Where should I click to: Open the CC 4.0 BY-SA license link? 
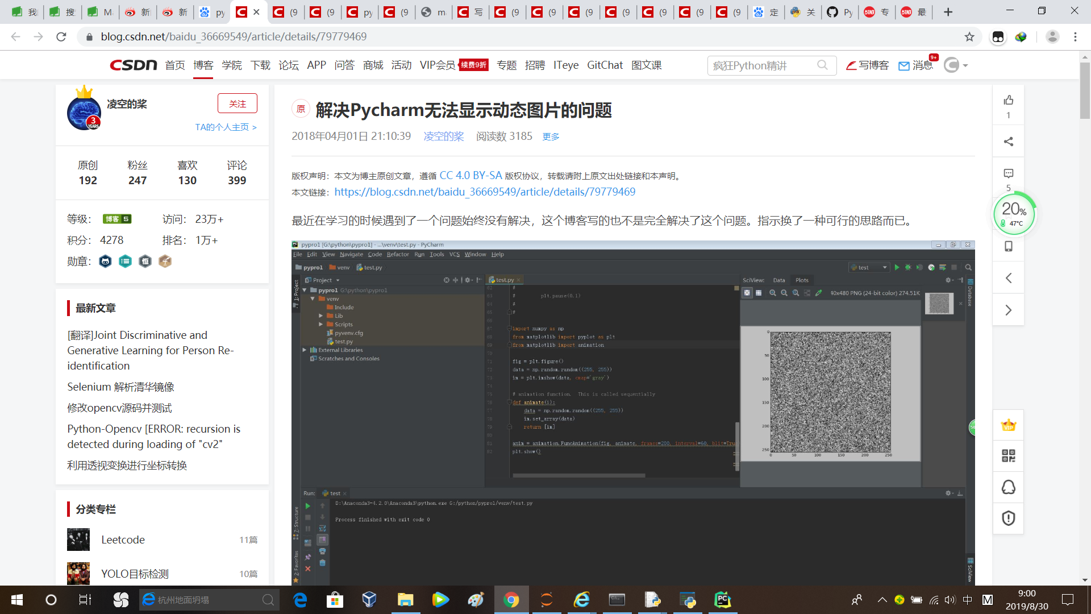[470, 176]
